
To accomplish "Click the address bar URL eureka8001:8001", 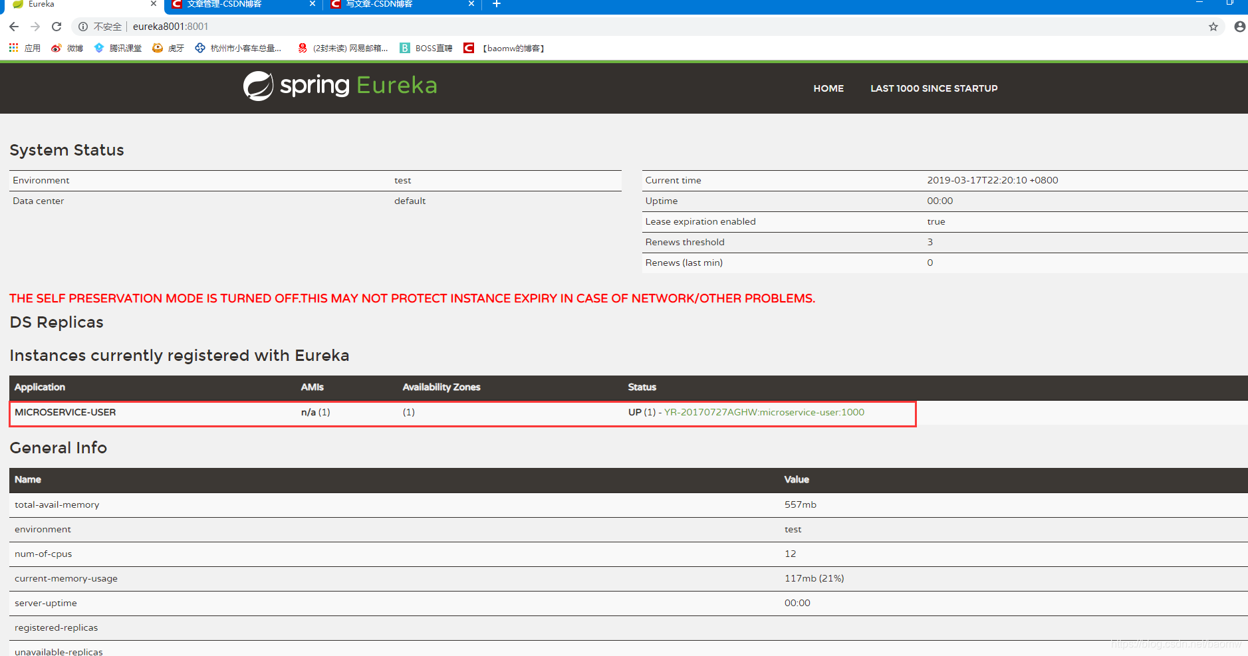I will [x=170, y=27].
